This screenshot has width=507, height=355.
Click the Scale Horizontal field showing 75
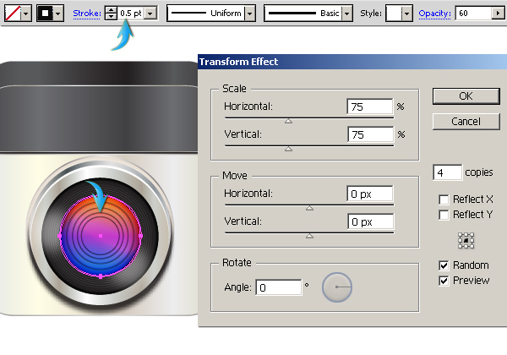pos(370,106)
